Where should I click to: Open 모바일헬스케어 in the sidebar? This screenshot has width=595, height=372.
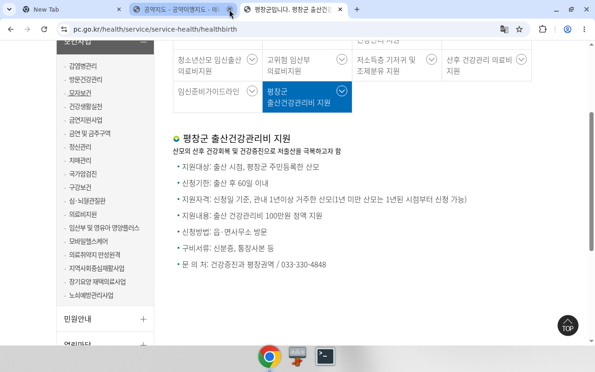[x=88, y=241]
